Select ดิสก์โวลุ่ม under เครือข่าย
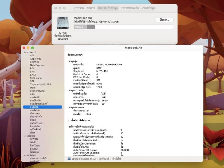The height and width of the screenshot is (168, 224). [35, 145]
